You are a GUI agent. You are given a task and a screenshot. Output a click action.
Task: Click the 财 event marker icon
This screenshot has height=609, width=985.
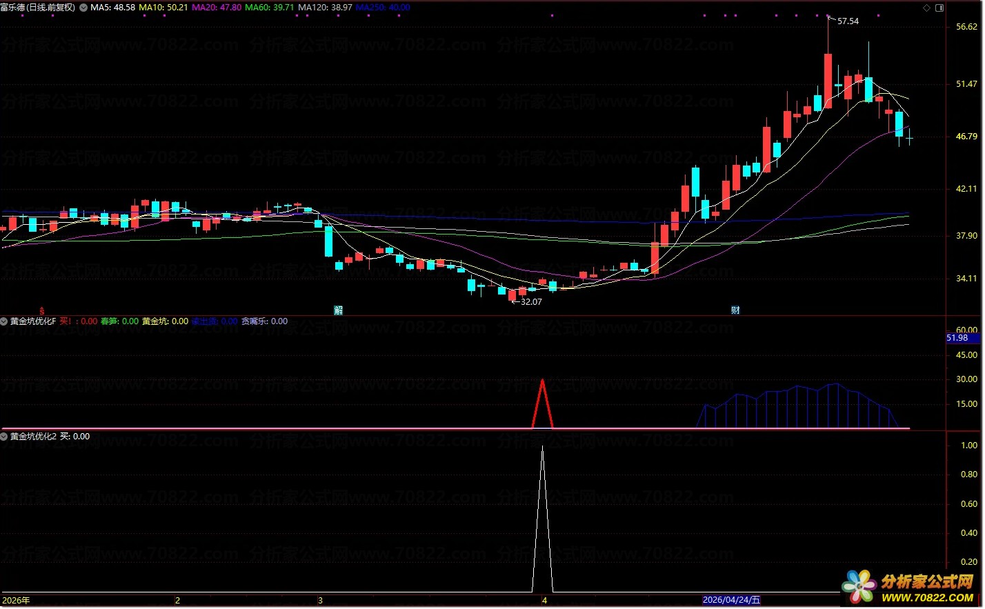point(735,310)
